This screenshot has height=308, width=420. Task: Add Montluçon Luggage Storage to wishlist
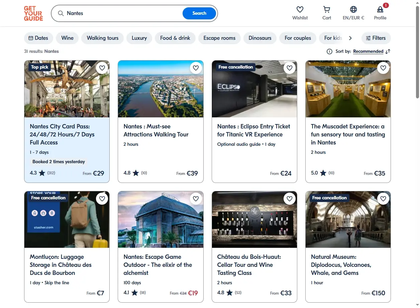[x=102, y=199]
